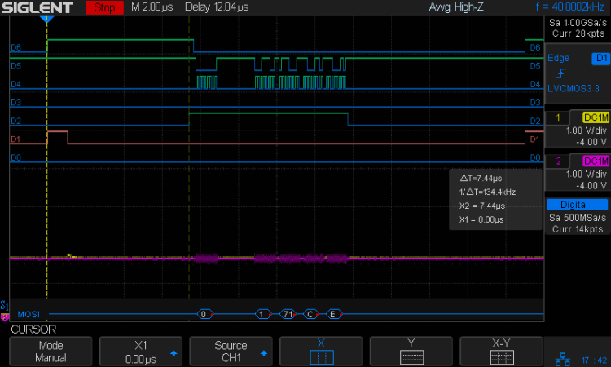Open the Mode Manual cursor menu
Image resolution: width=611 pixels, height=367 pixels.
[x=51, y=352]
